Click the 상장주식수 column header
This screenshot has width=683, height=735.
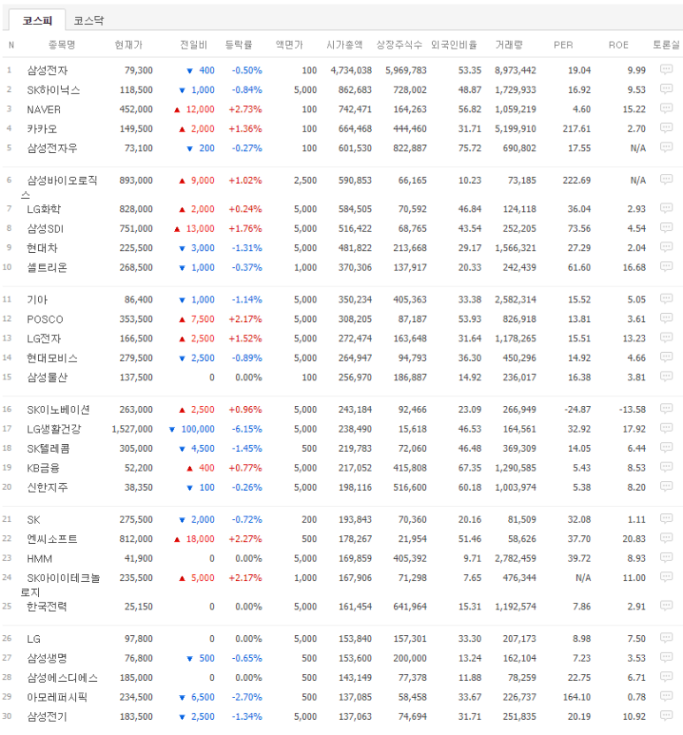[x=399, y=44]
